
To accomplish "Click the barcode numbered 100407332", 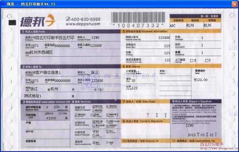I will click(138, 18).
